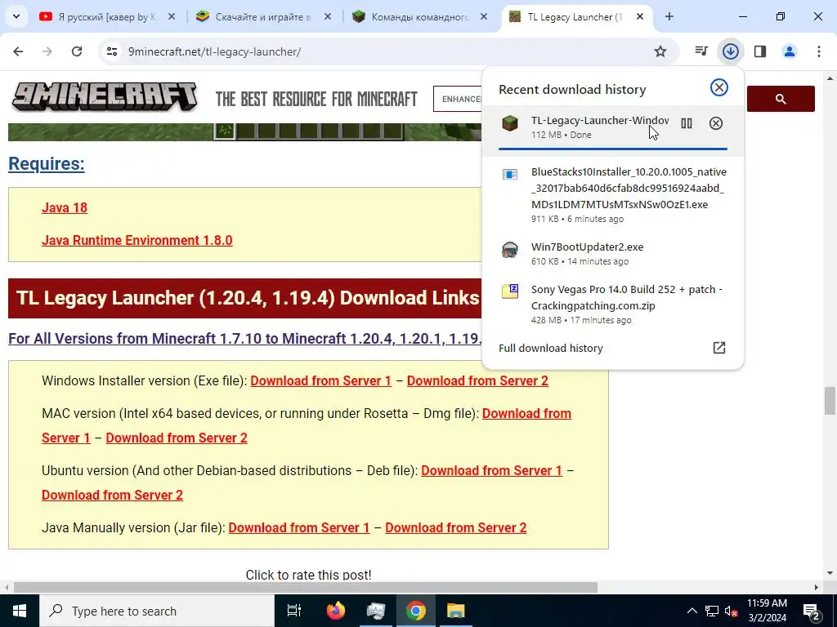Download MAC version from Server 1
This screenshot has height=627, width=837.
(x=526, y=414)
